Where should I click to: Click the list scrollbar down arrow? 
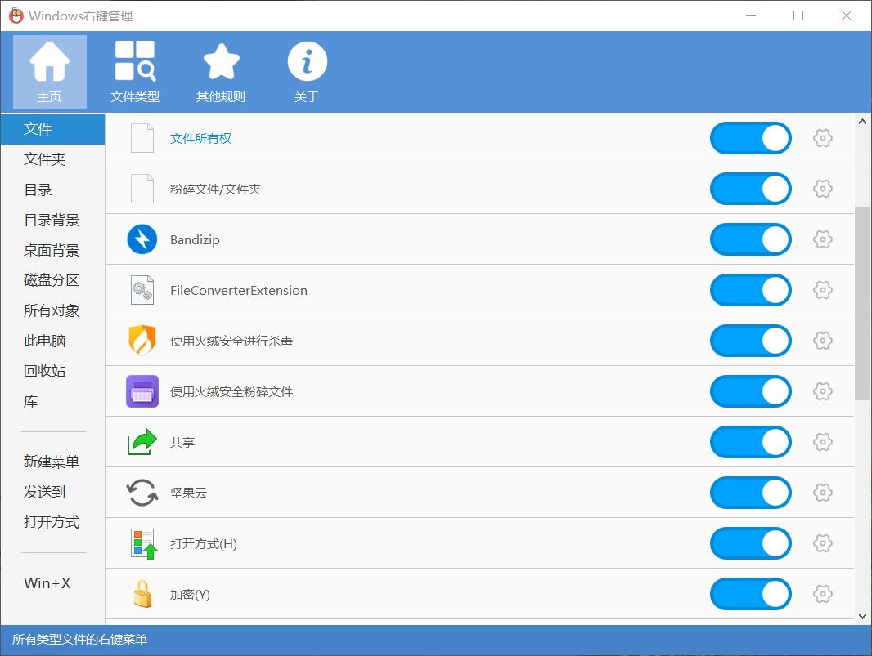[x=862, y=615]
